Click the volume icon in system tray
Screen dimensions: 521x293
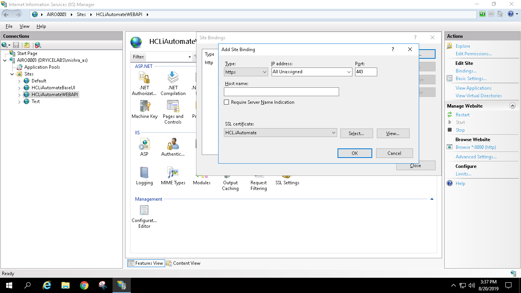pos(471,285)
